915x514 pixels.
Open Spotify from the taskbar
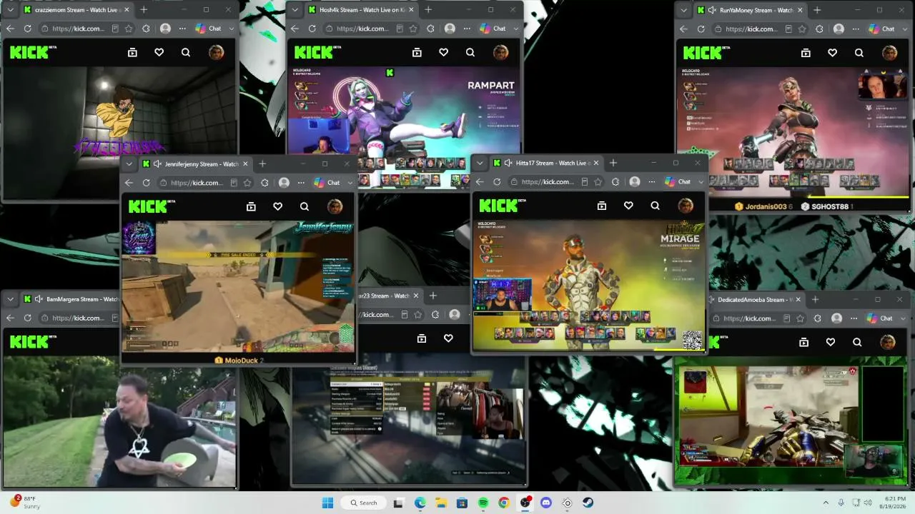pyautogui.click(x=483, y=503)
